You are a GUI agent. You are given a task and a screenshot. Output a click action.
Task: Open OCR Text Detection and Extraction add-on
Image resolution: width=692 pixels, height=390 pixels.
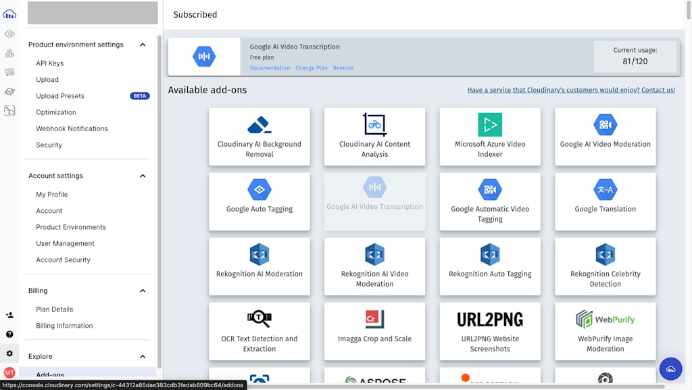click(259, 331)
